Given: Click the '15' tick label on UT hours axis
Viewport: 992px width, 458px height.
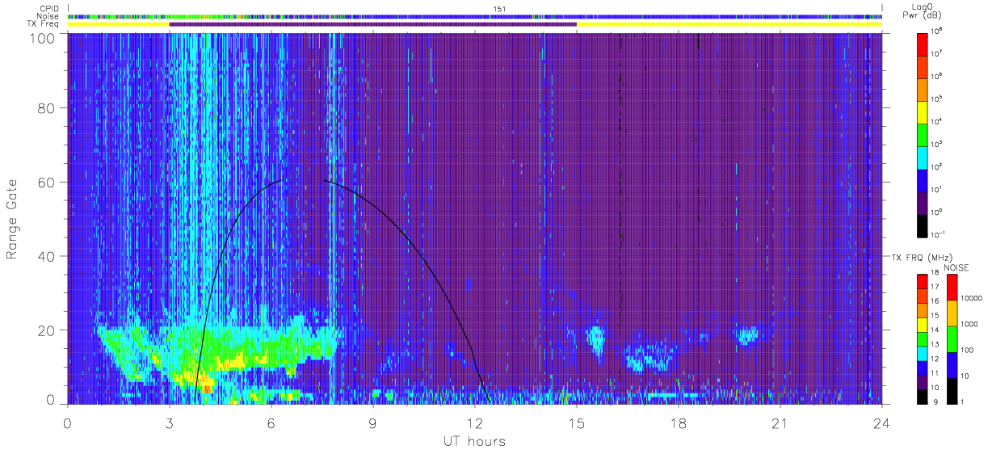Looking at the screenshot, I should [577, 422].
